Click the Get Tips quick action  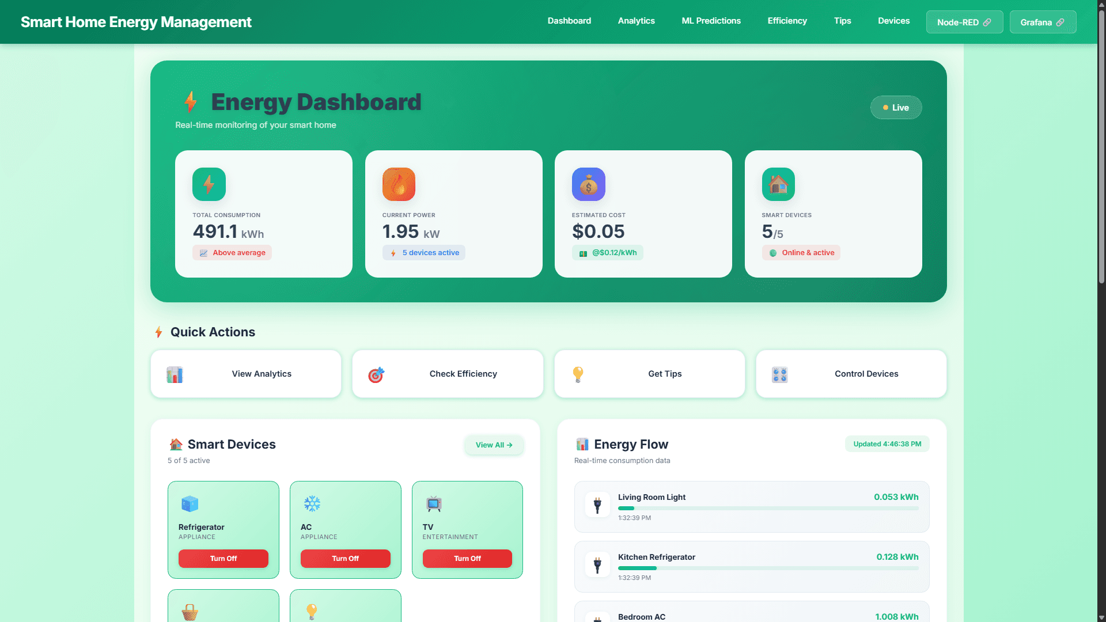point(649,373)
